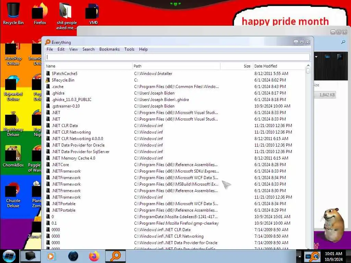Image resolution: width=351 pixels, height=263 pixels.
Task: Click the 8/12/2011 5:55 AM date cell
Action: coord(271,73)
